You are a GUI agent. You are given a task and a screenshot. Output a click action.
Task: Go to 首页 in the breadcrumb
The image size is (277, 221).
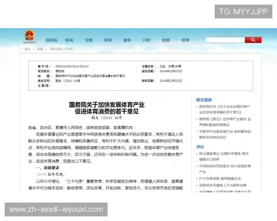coord(27,49)
